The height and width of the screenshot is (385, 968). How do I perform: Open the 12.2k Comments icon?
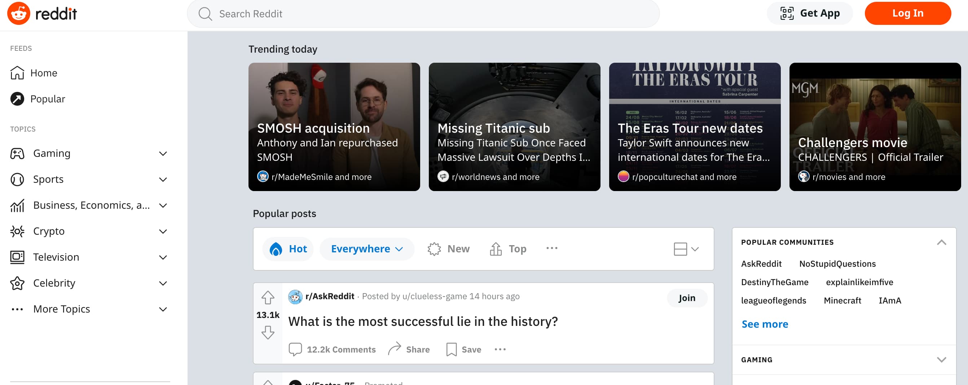tap(295, 349)
